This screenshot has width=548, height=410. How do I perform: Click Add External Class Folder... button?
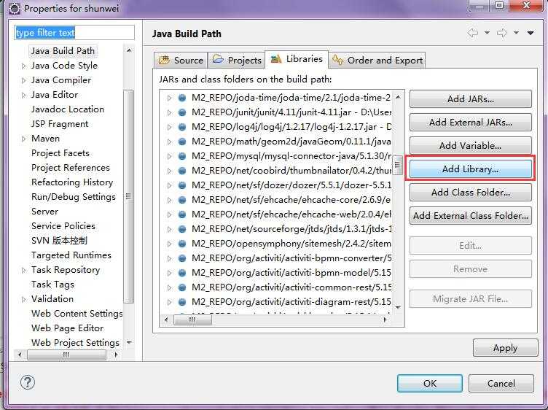coord(471,215)
